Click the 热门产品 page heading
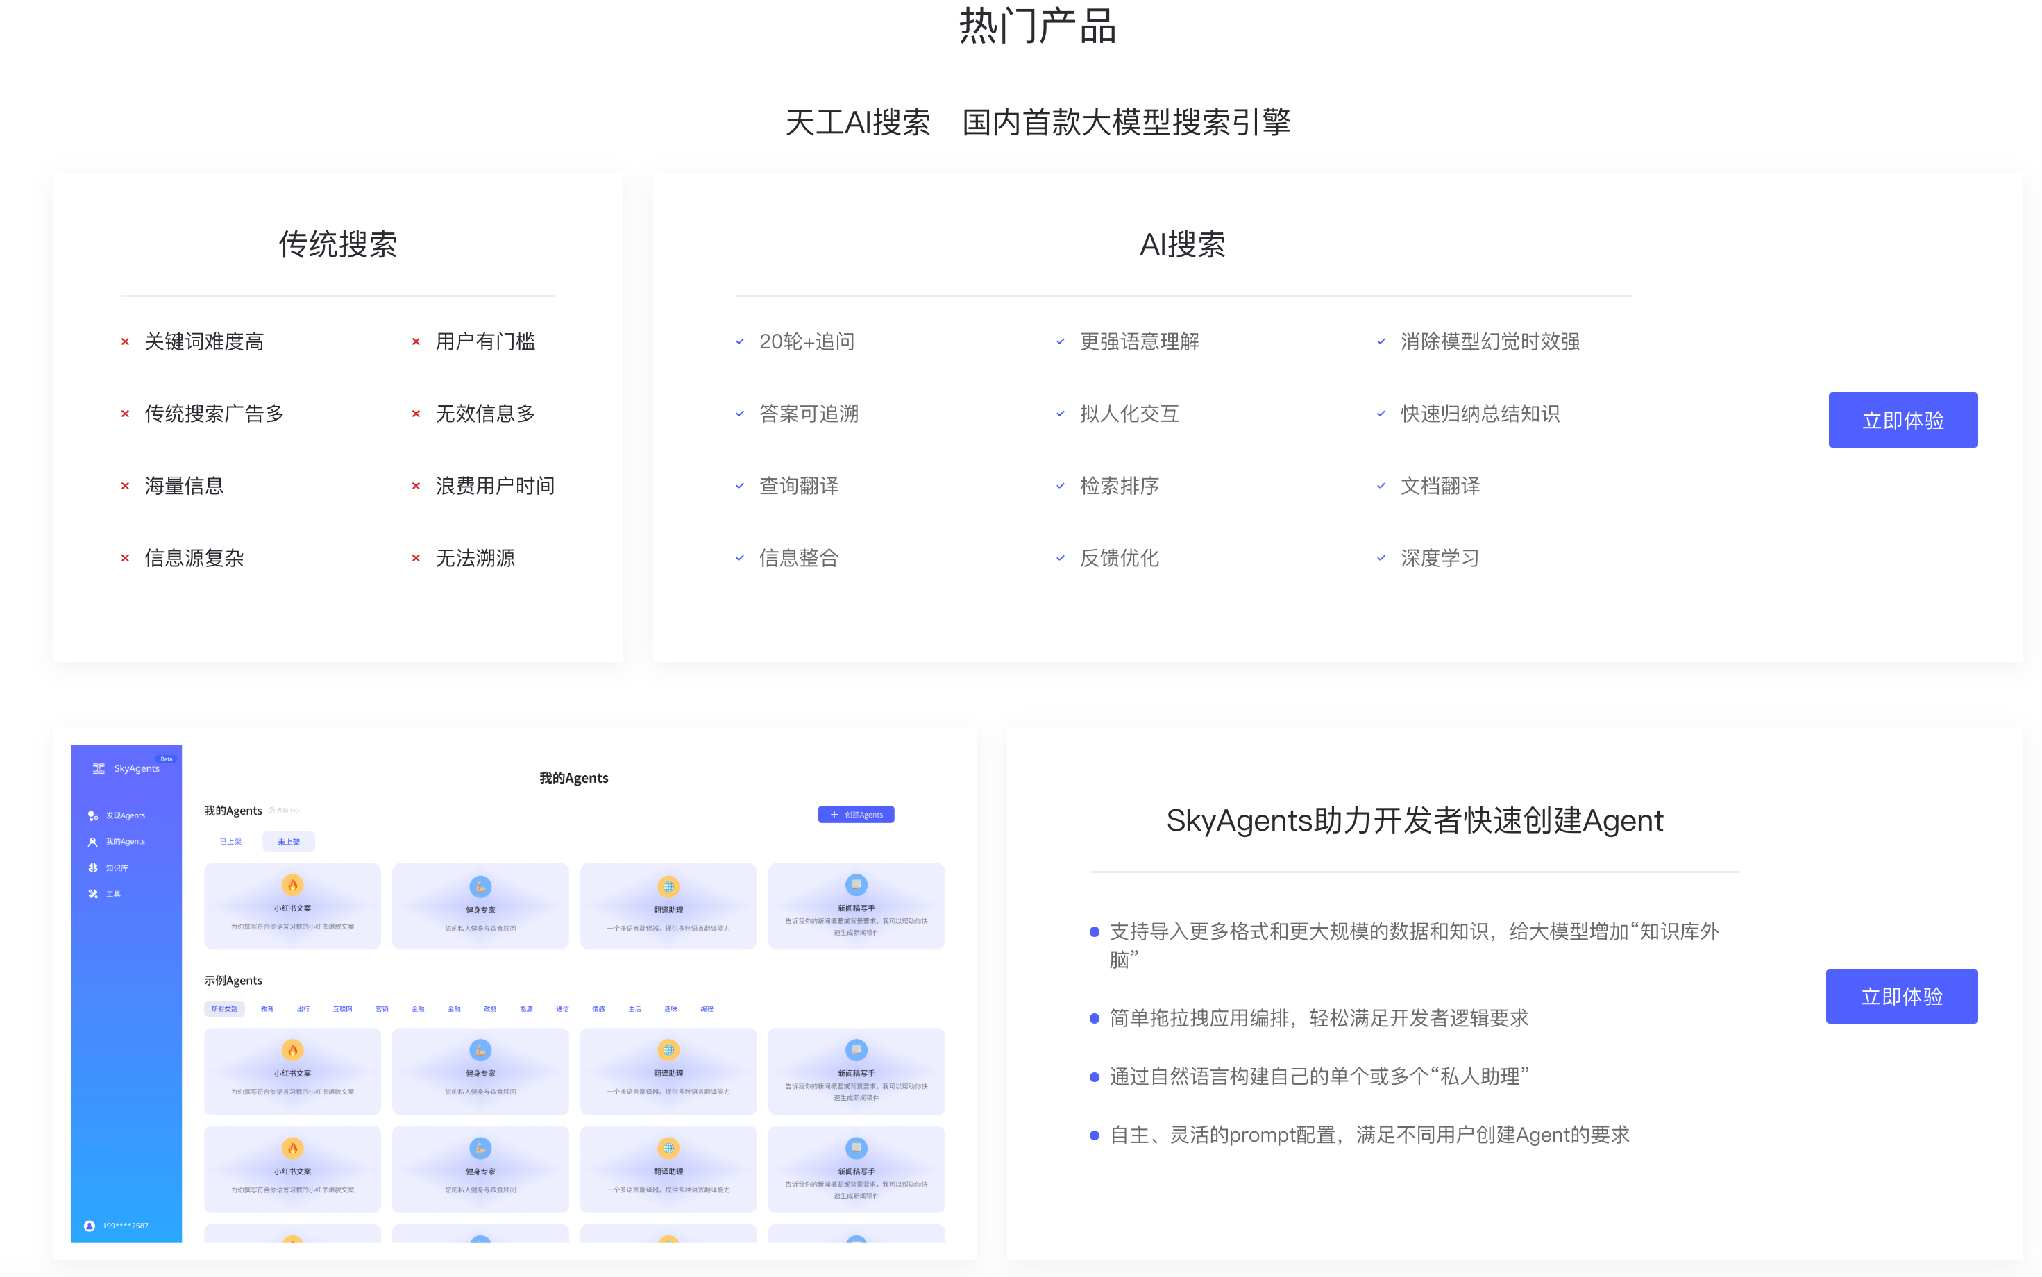The image size is (2042, 1277). 1038,26
